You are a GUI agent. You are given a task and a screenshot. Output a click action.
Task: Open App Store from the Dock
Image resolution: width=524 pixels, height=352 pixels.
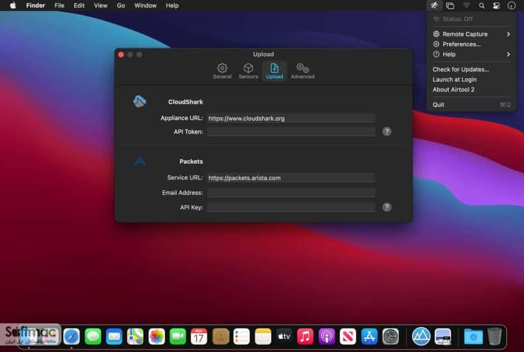pyautogui.click(x=369, y=336)
